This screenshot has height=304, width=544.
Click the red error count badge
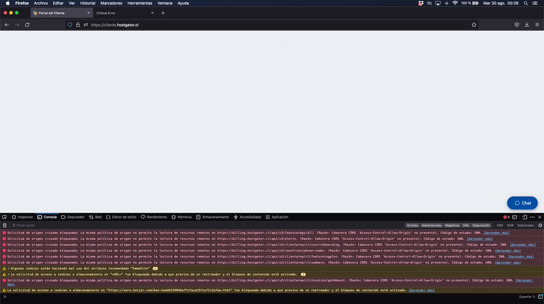point(507,217)
